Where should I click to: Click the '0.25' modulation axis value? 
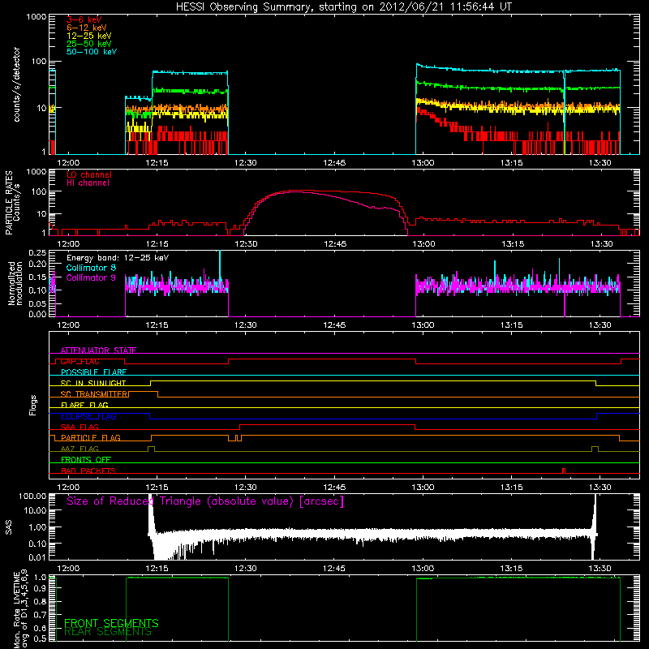tap(37, 253)
